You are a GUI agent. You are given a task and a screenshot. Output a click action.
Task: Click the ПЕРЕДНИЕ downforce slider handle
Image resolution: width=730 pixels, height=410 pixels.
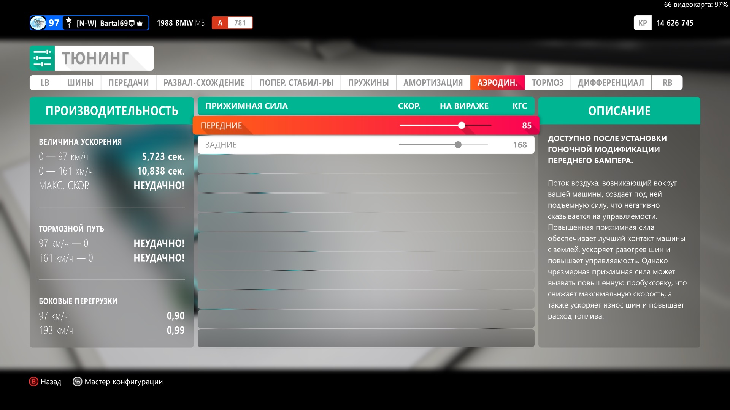tap(461, 125)
